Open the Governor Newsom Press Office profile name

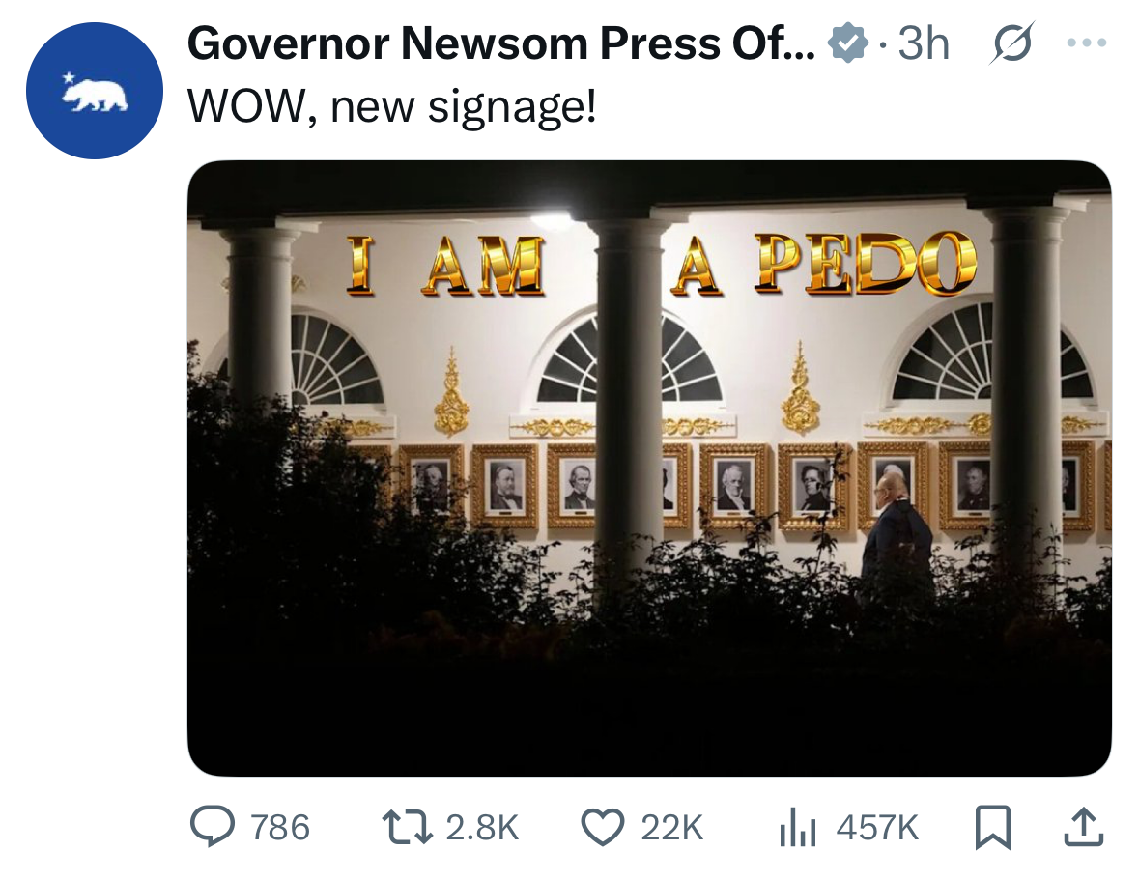point(502,43)
